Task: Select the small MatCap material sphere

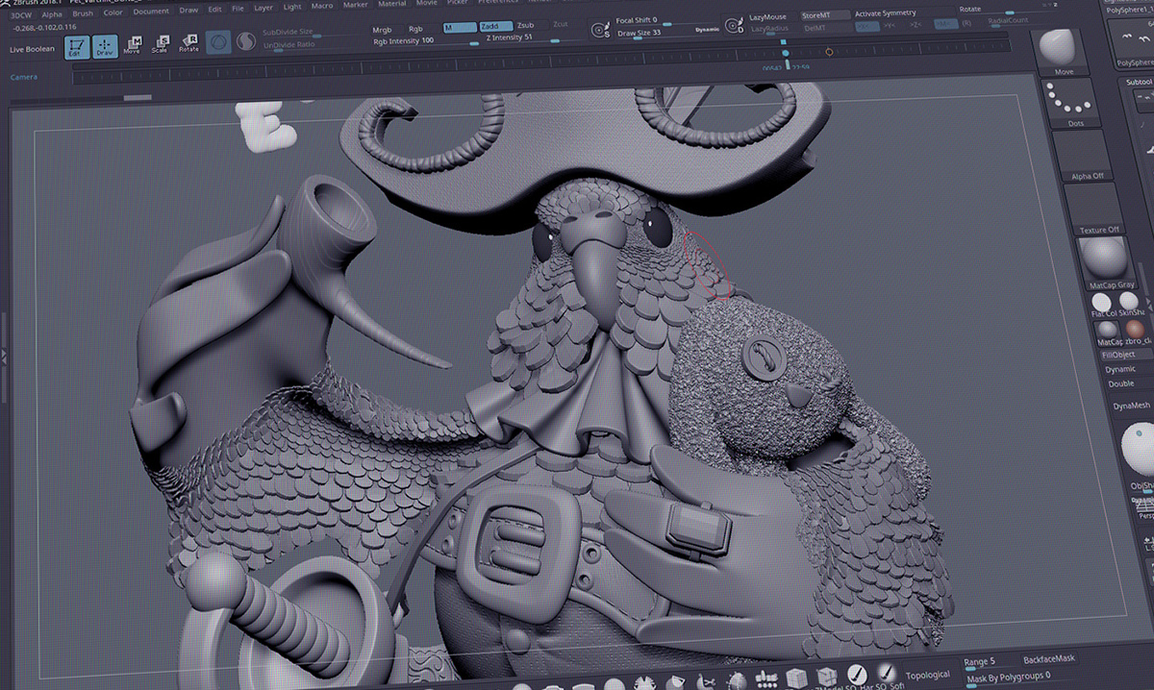Action: (1109, 332)
